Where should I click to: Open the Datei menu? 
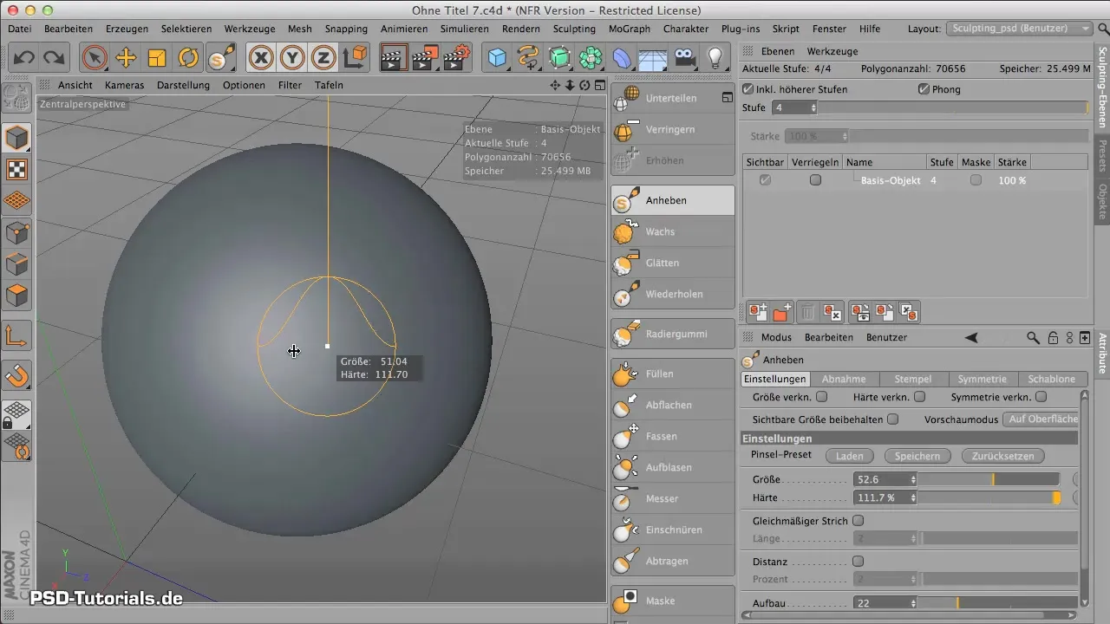point(18,29)
